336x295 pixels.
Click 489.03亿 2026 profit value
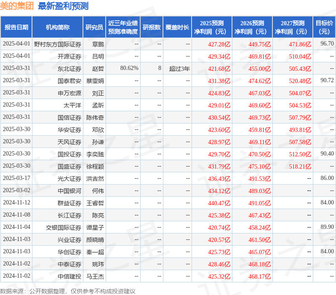click(x=260, y=191)
